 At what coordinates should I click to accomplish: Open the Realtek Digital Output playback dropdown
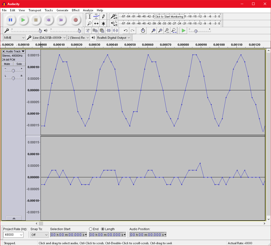tap(113, 37)
